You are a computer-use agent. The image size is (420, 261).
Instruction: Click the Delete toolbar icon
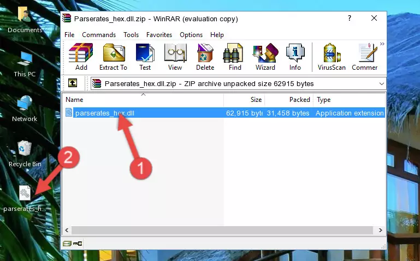[x=205, y=57]
